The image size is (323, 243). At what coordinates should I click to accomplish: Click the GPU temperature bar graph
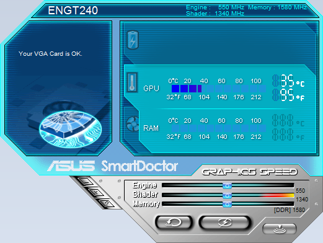[x=219, y=89]
